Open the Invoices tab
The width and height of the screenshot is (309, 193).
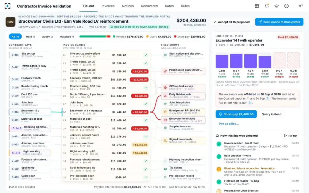coord(108,6)
